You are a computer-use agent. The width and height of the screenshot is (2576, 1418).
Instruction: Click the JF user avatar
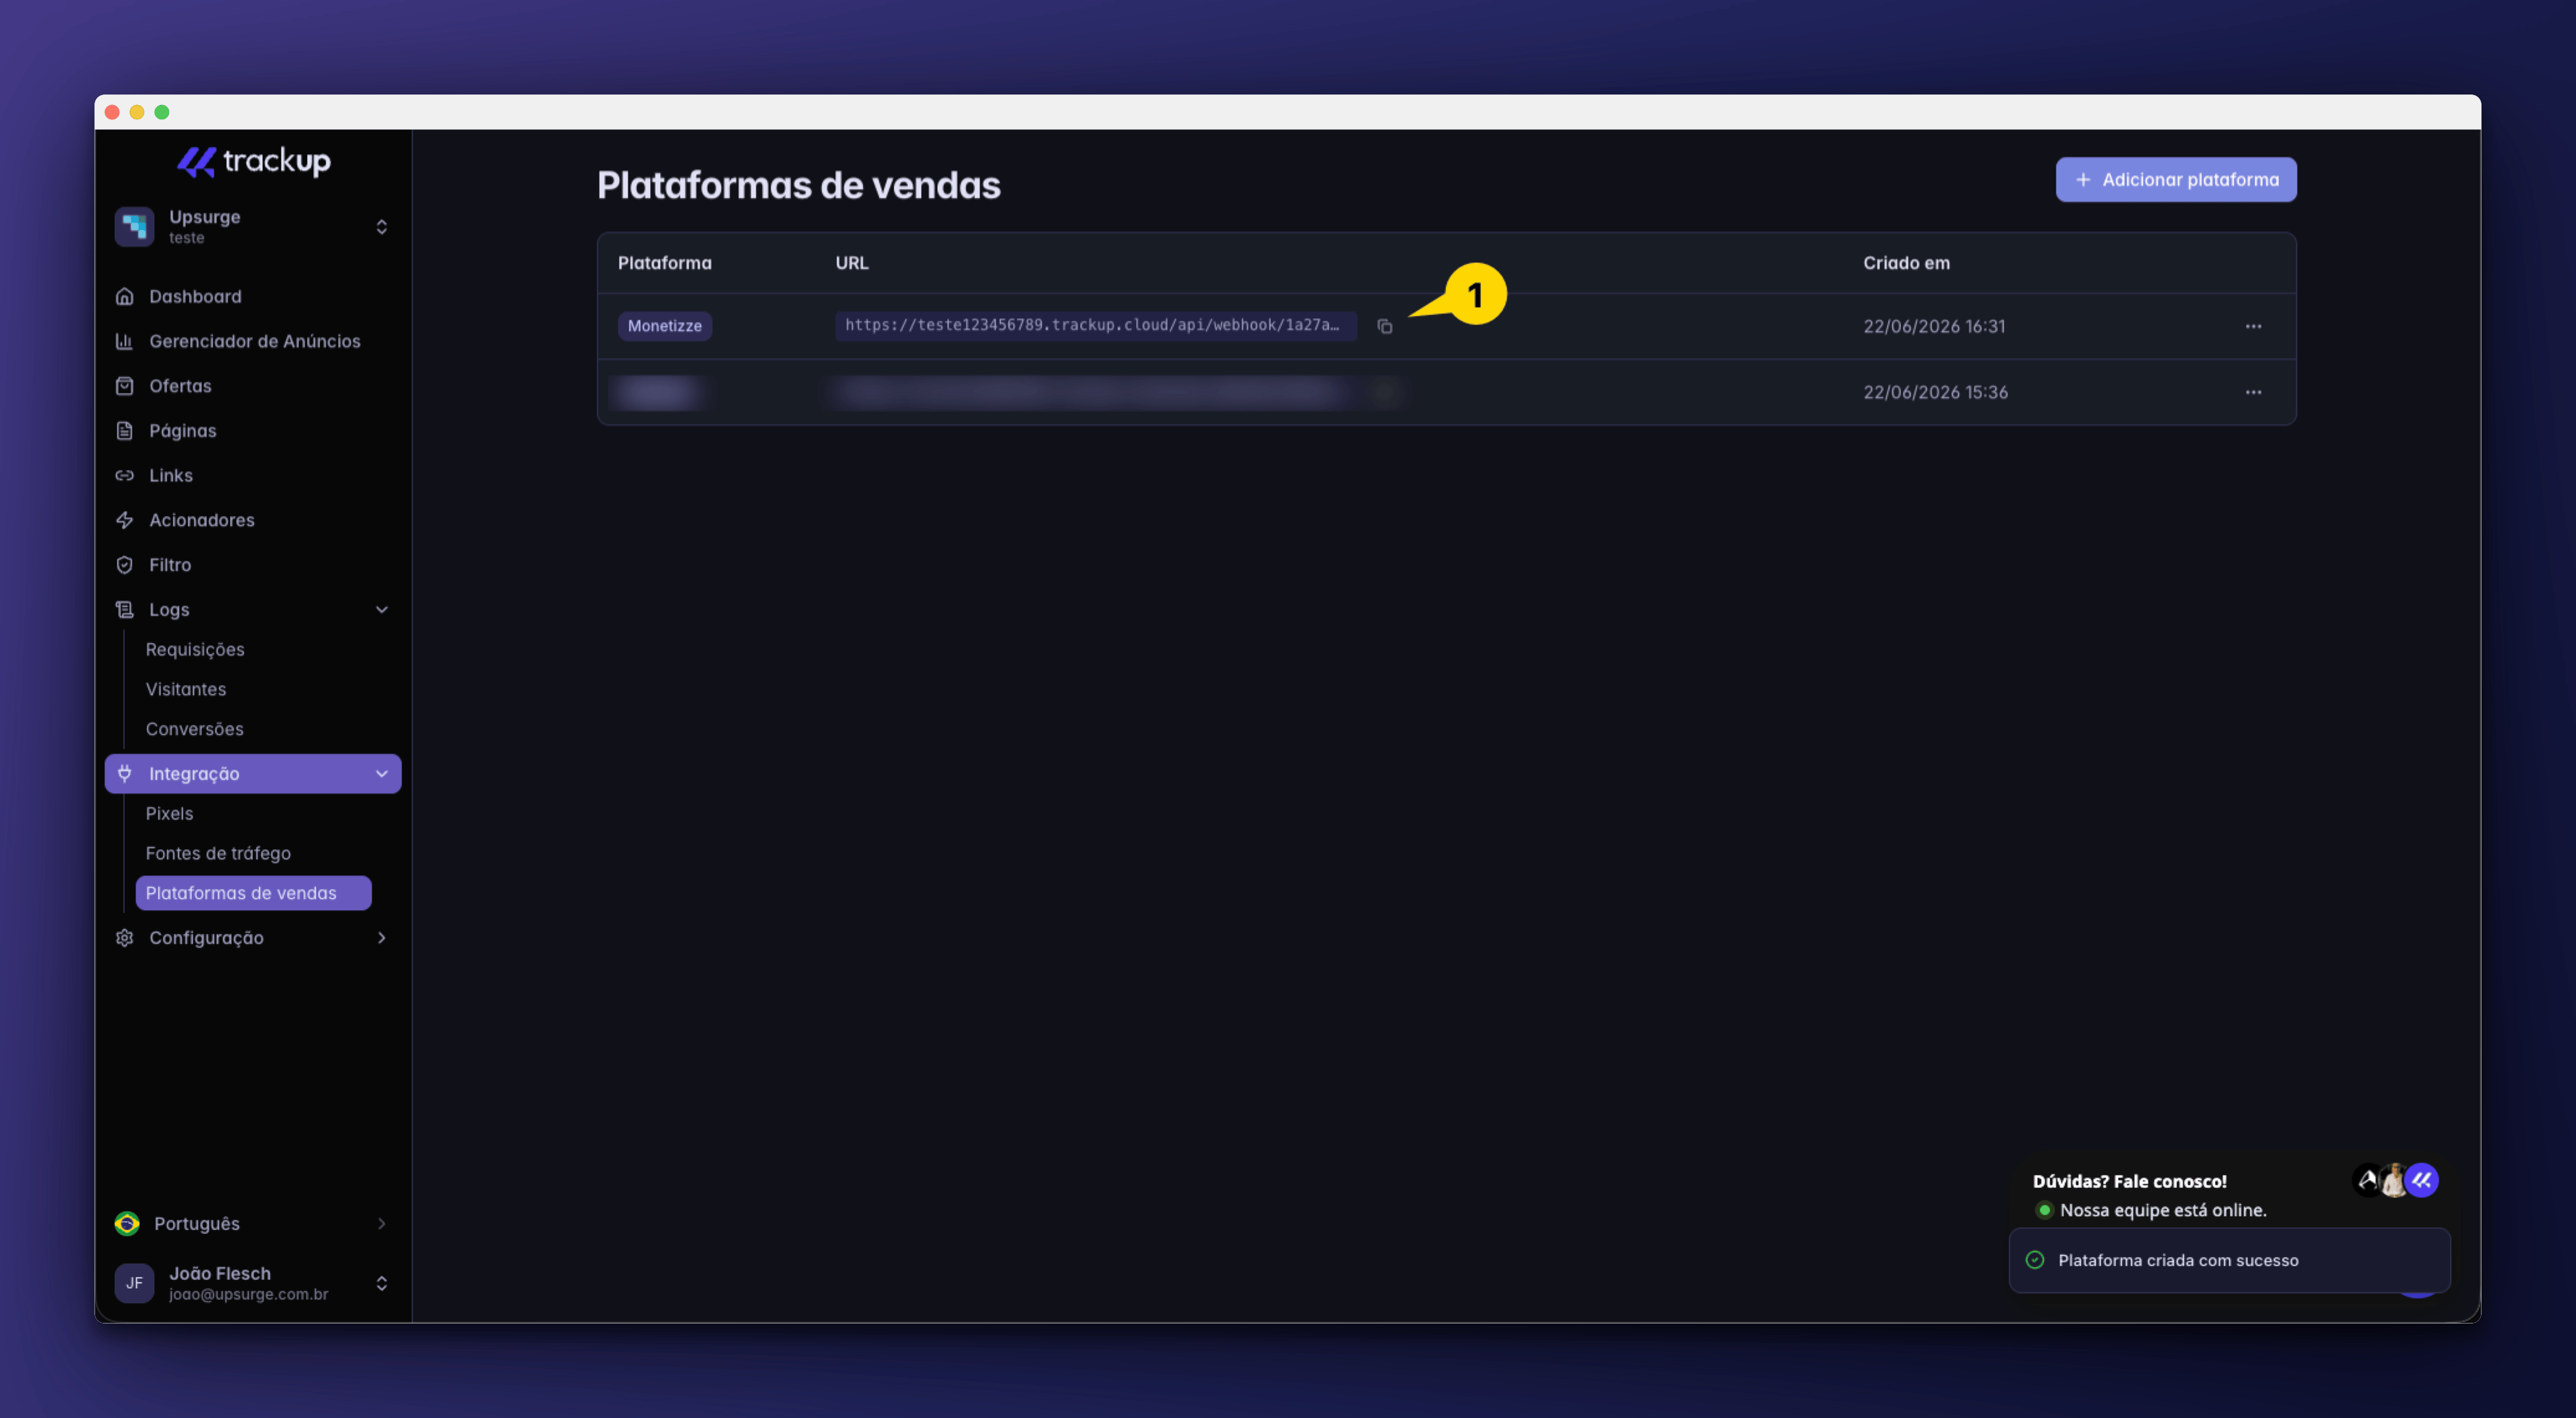point(134,1283)
